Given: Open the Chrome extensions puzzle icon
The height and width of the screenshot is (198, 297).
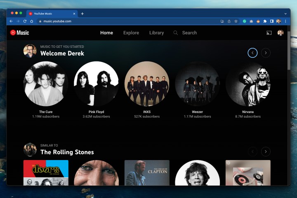Looking at the screenshot, I should coord(265,21).
